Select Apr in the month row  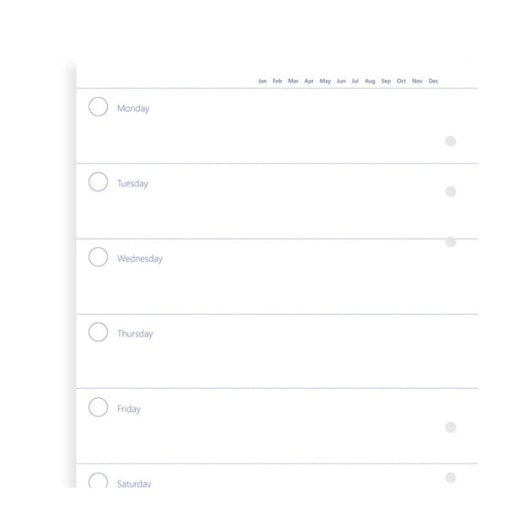coord(309,81)
